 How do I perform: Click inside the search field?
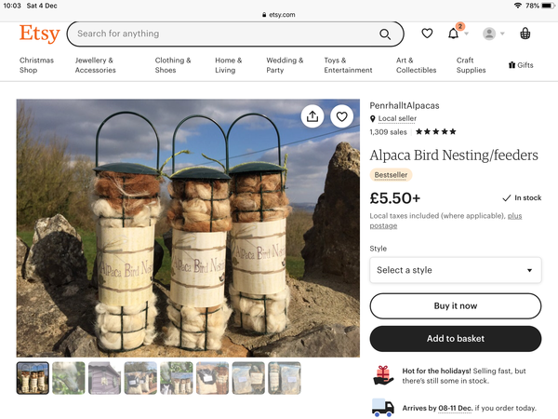pyautogui.click(x=223, y=34)
